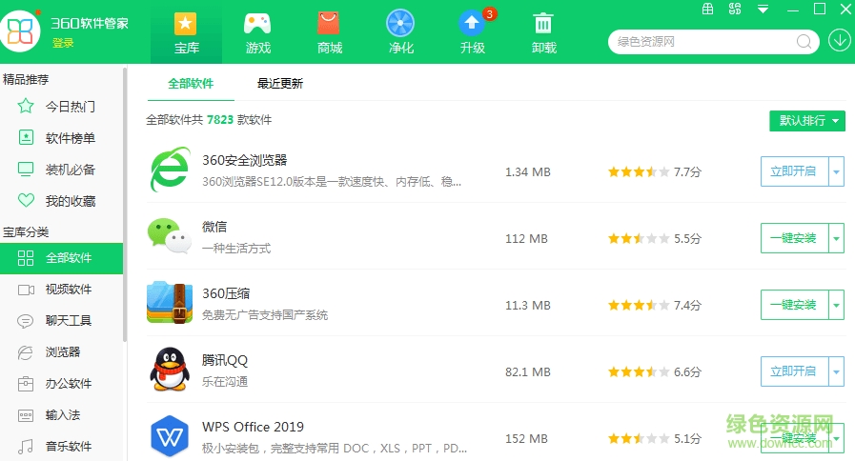Expand dropdown arrow beside 360安全浏览器 button
Screen dimensions: 855x461
[x=836, y=172]
